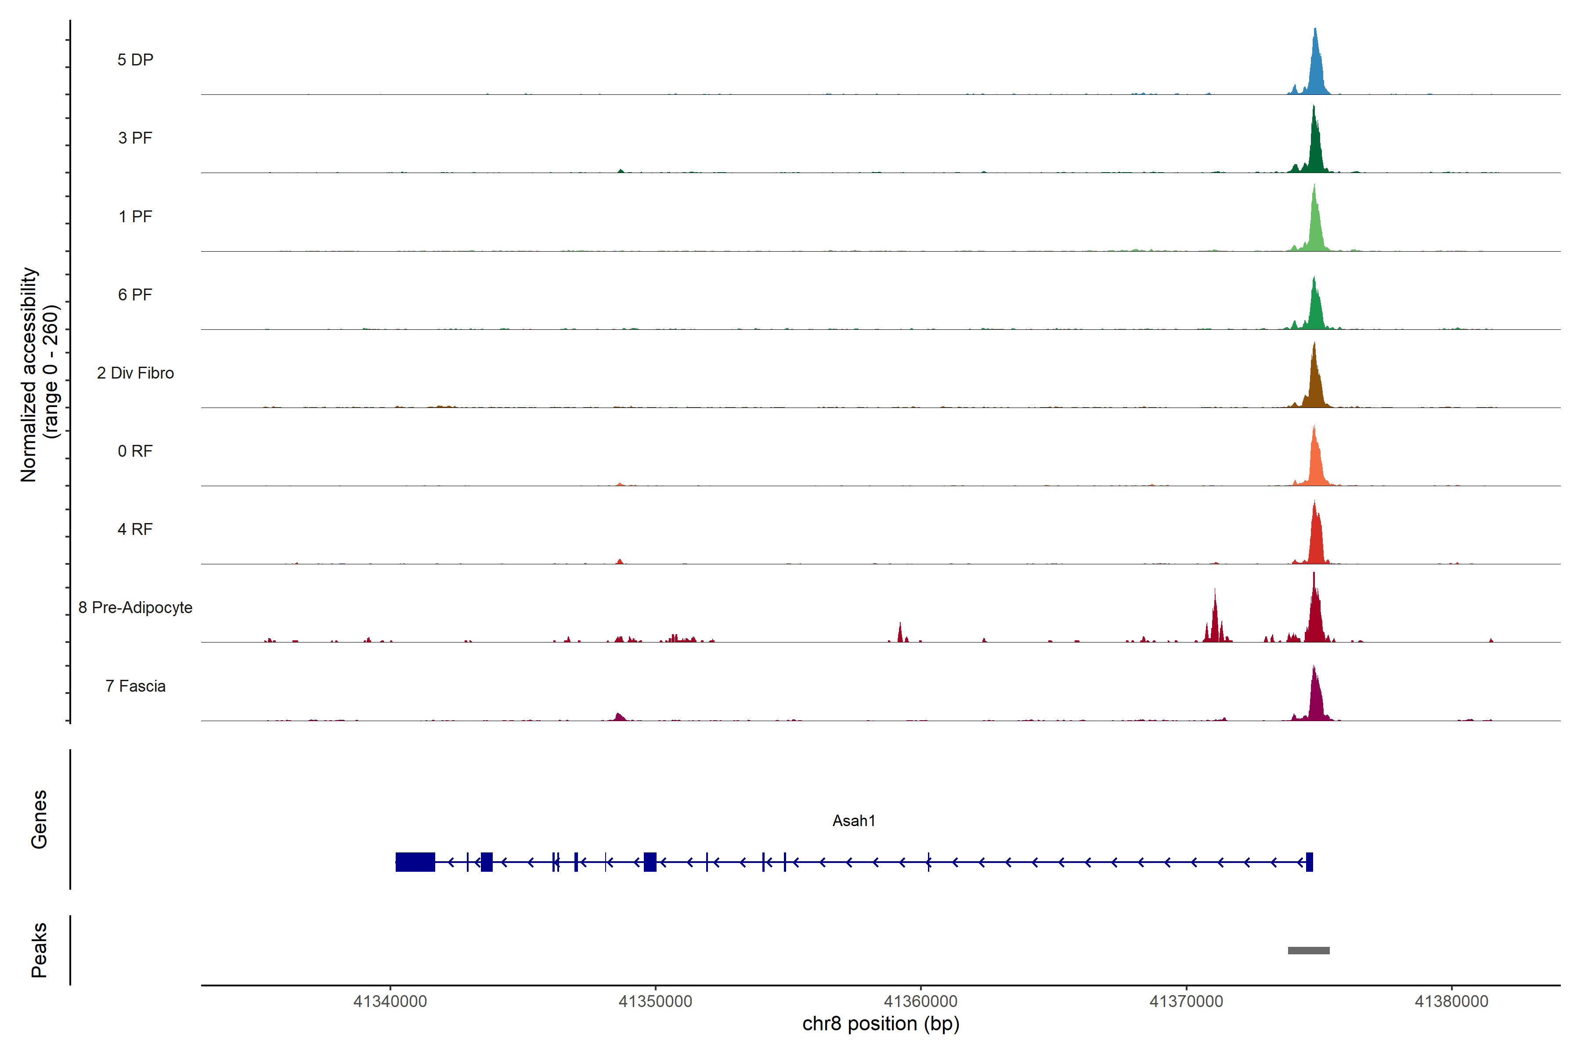Click the 41380000 axis tick label
Image resolution: width=1581 pixels, height=1054 pixels.
click(x=1451, y=1001)
